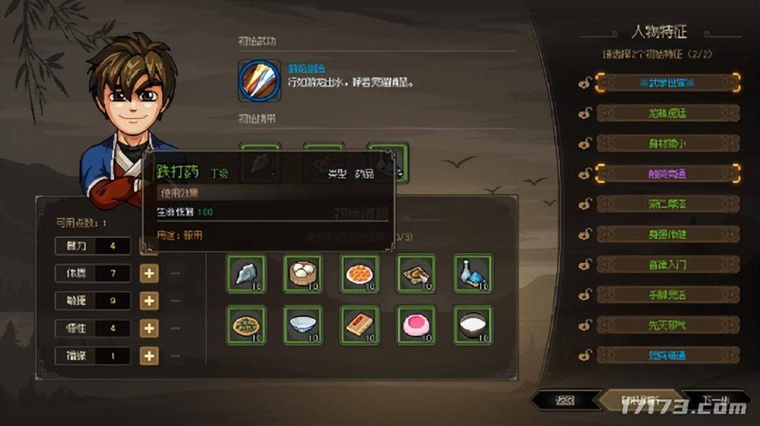Select the 身强体健 character trait
This screenshot has height=426, width=760.
(668, 234)
